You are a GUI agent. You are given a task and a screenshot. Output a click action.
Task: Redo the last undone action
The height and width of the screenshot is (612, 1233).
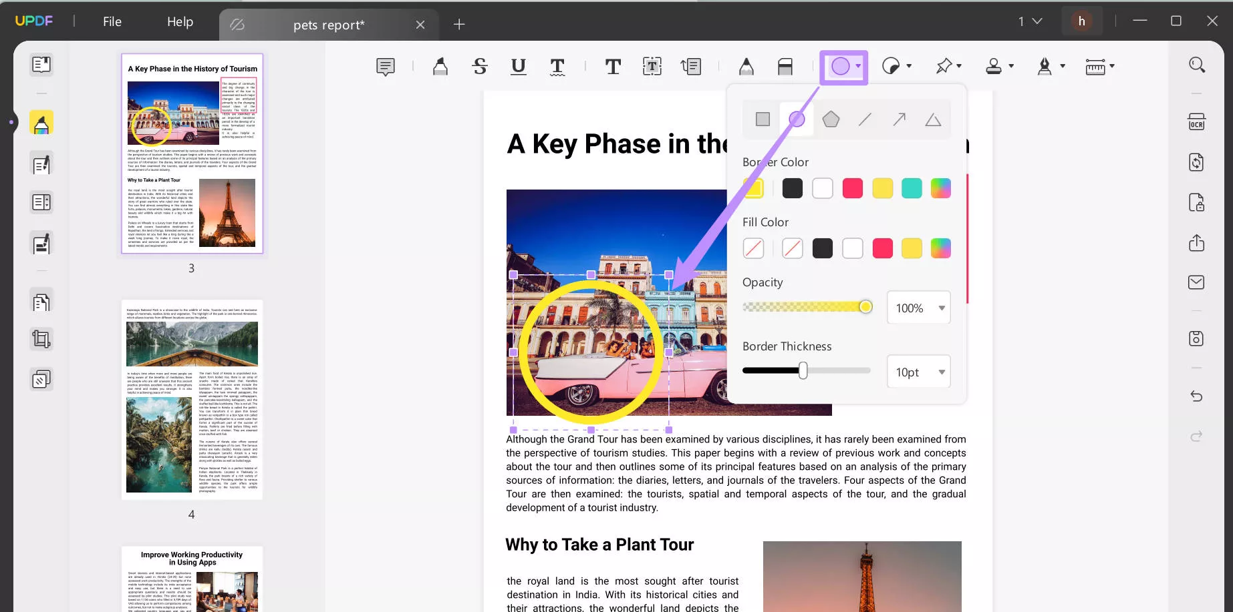coord(1196,436)
